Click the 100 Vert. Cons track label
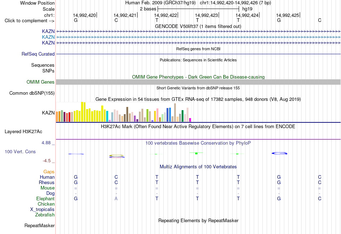The height and width of the screenshot is (234, 341). (20, 151)
